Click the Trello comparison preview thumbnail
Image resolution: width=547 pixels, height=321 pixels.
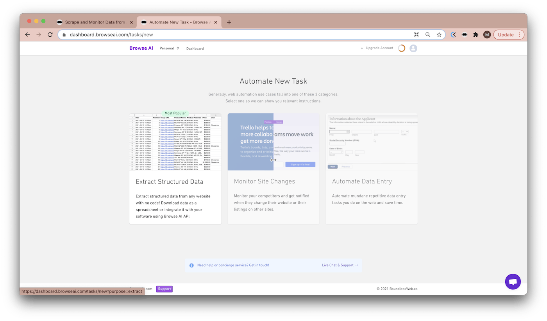(x=273, y=142)
